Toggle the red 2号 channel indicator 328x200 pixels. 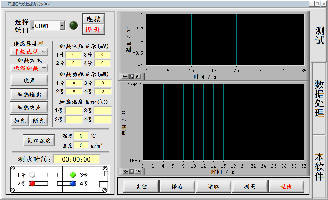(x=32, y=183)
